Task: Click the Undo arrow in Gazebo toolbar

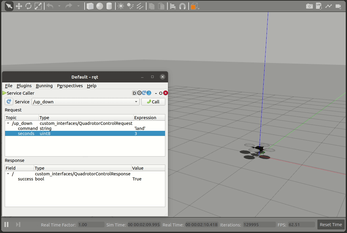Action: [x=50, y=6]
